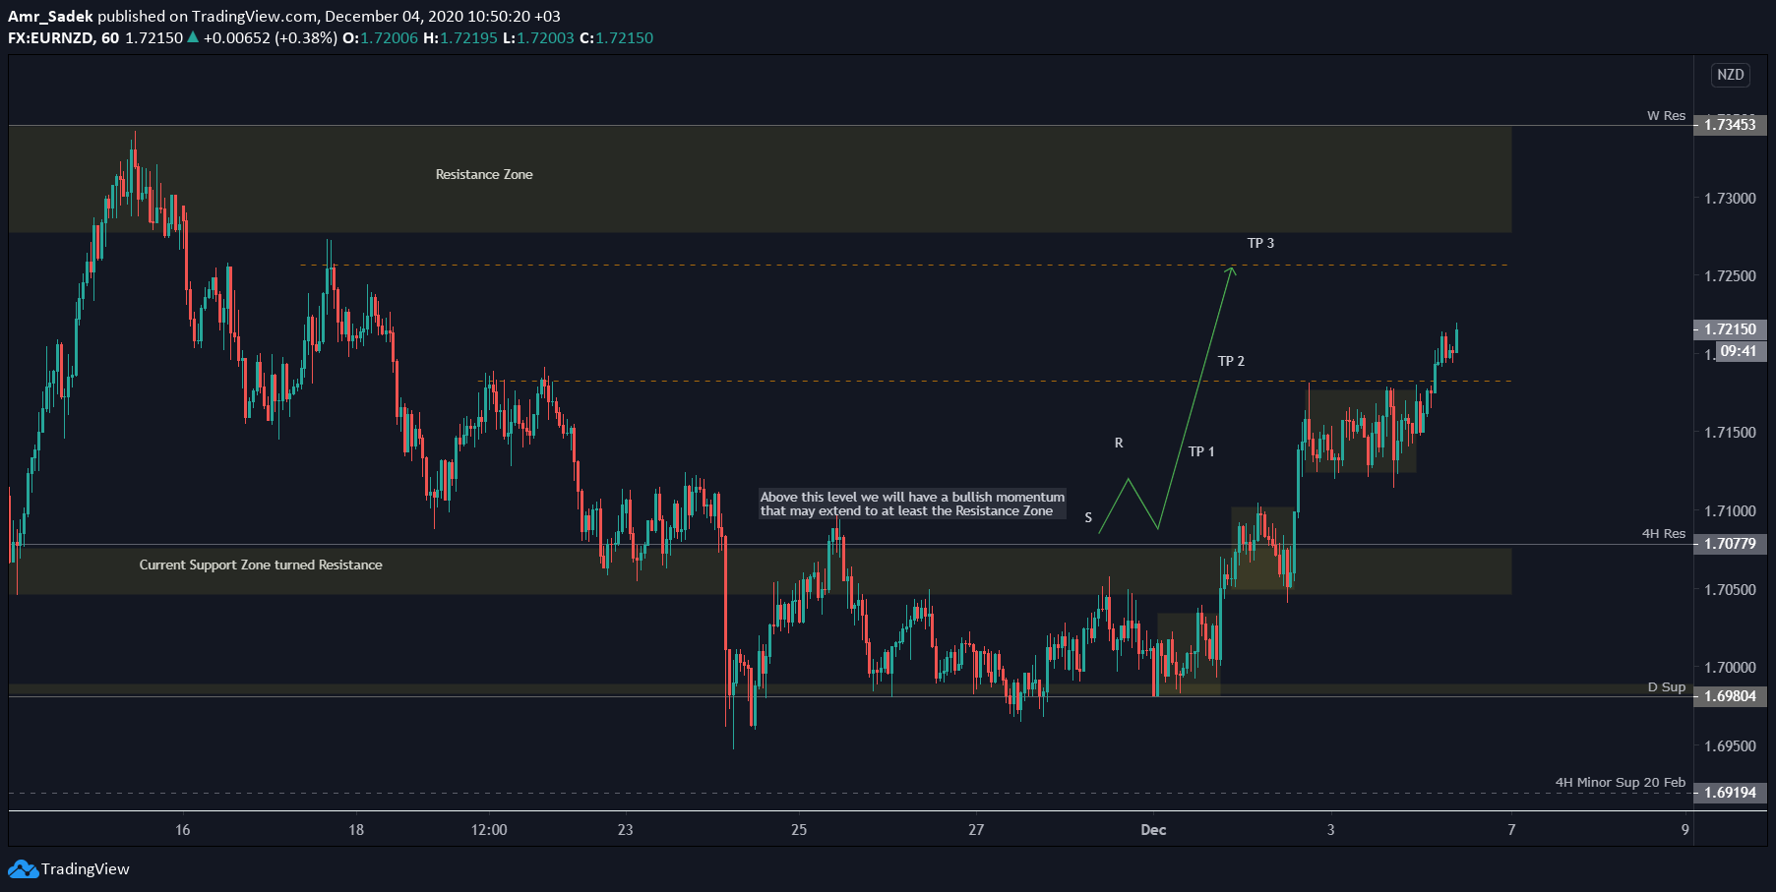Image resolution: width=1776 pixels, height=892 pixels.
Task: Click the +0.00652 (+0.38%) change value
Action: [270, 38]
